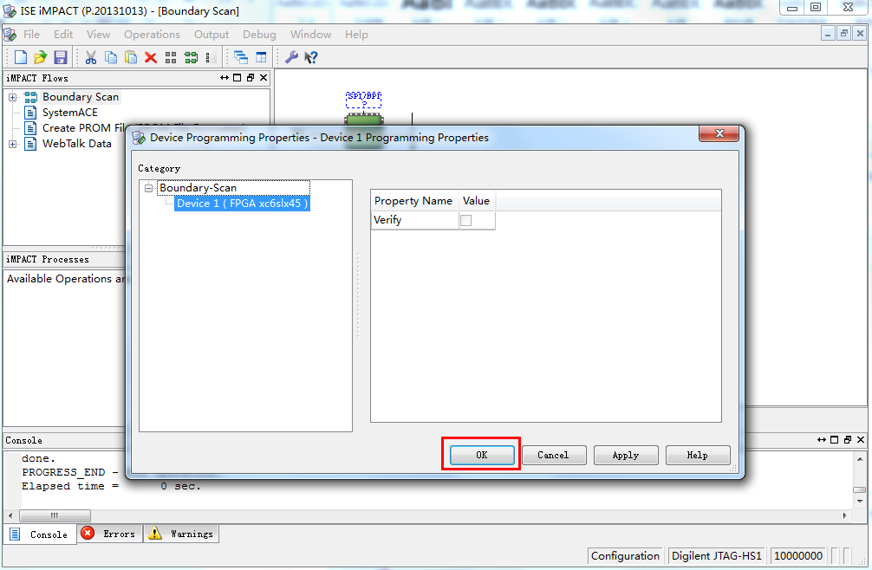Screen dimensions: 872x570
Task: Float the Console panel with restore icon
Action: point(848,439)
